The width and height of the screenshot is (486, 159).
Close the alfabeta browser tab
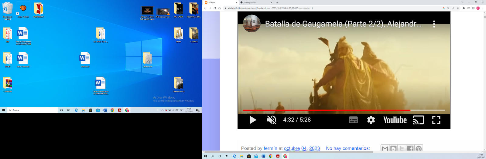(x=236, y=2)
